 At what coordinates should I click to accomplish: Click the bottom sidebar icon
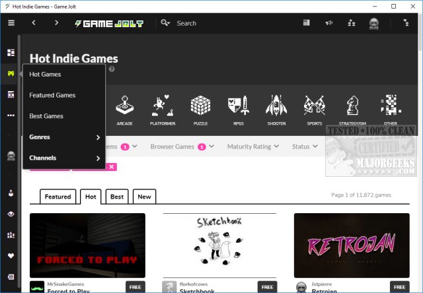point(11,277)
